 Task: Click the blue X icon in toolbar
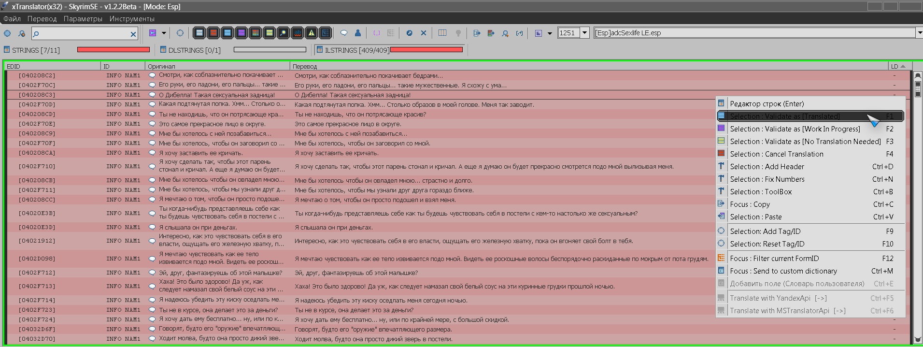click(x=424, y=33)
